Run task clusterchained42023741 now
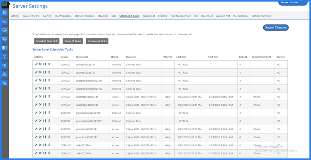 click(49, 81)
